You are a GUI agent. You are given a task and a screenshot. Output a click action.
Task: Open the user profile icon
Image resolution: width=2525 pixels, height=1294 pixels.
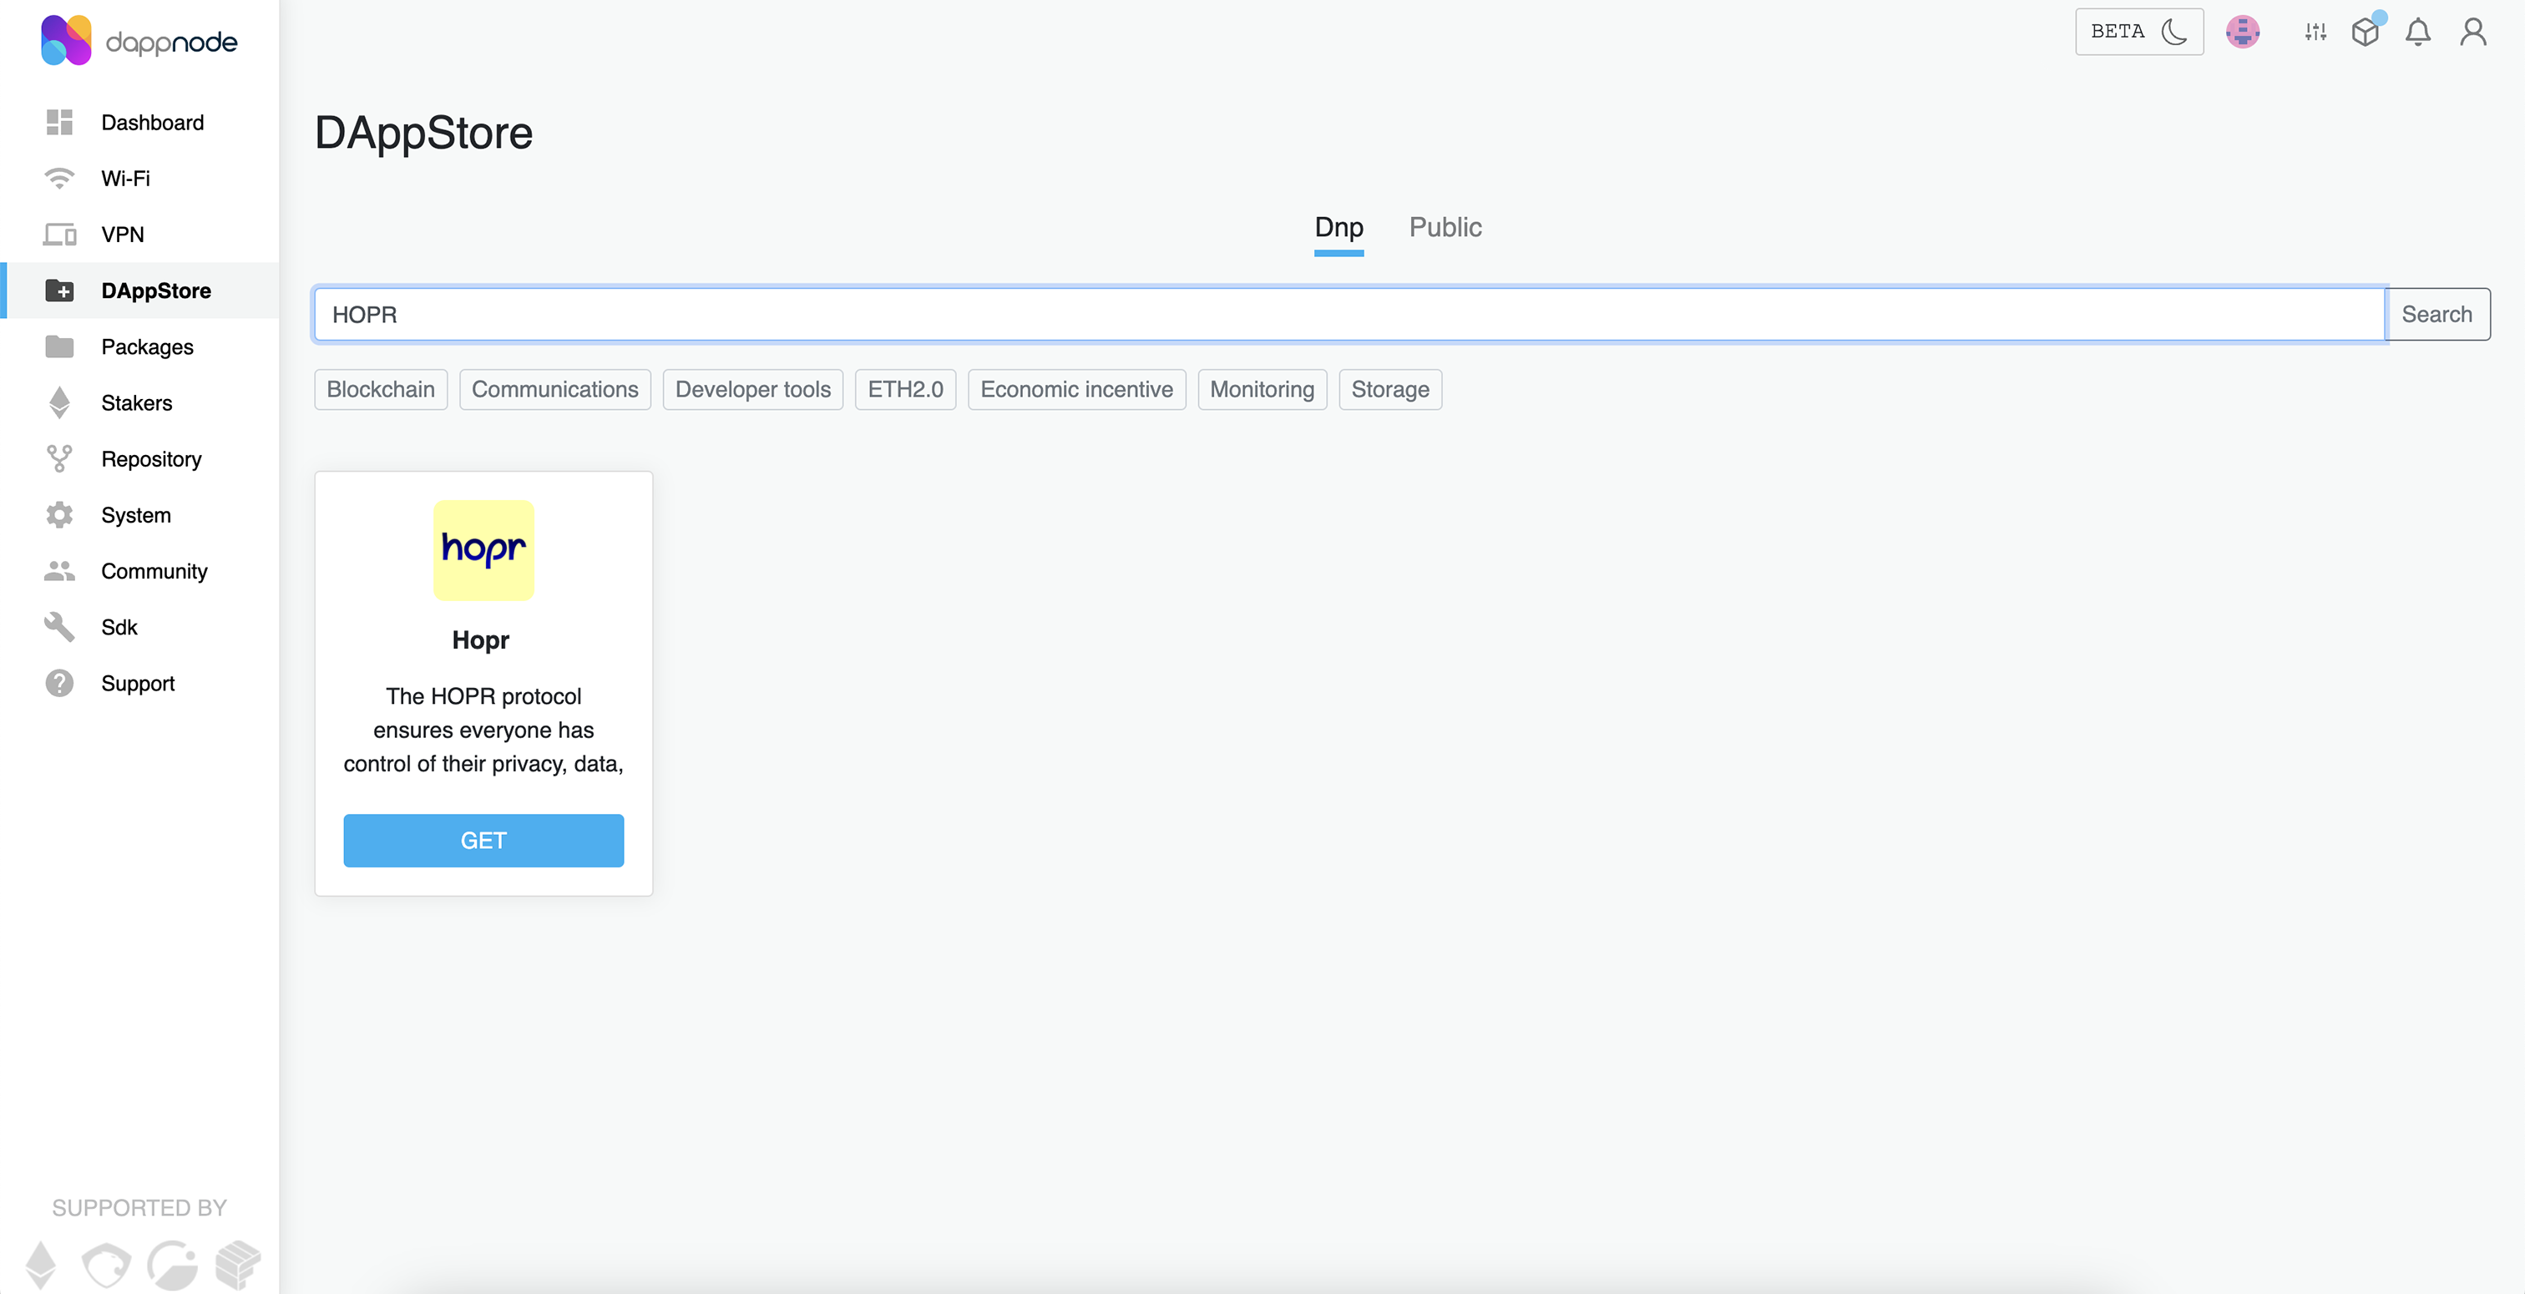[x=2472, y=32]
